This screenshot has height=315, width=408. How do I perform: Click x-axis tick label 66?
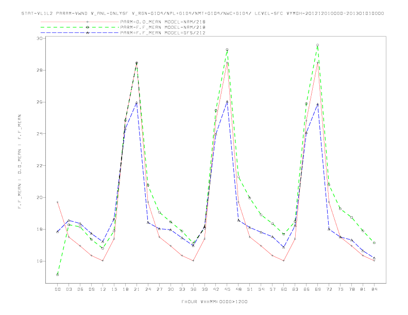(307, 289)
